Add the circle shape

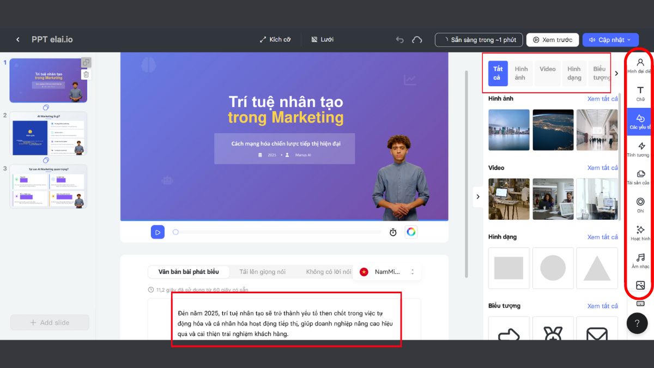(553, 268)
